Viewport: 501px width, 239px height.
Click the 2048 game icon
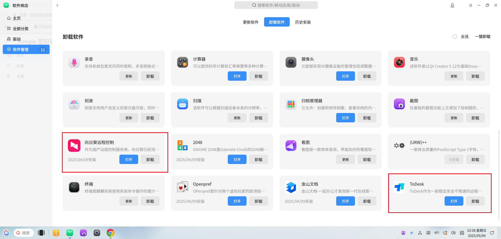(x=183, y=146)
